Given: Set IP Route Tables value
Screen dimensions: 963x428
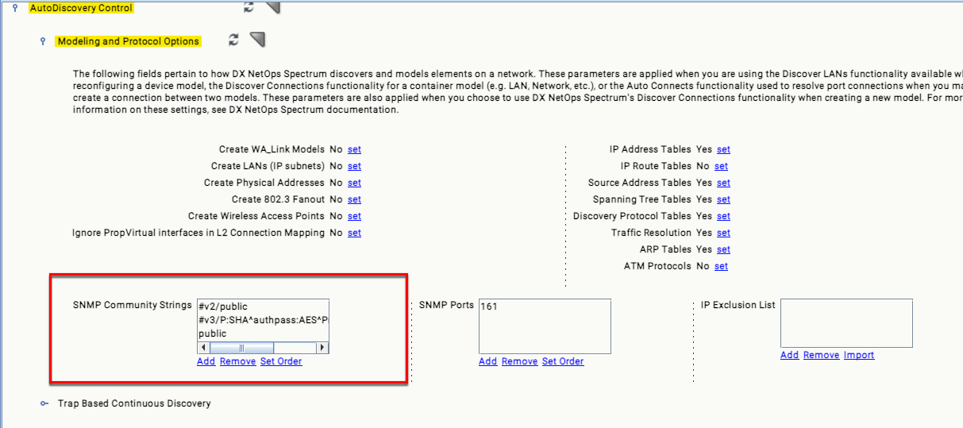Looking at the screenshot, I should click(x=721, y=166).
